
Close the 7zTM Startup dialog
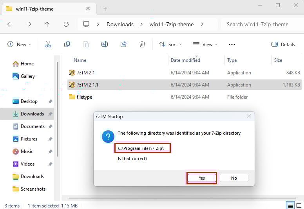pyautogui.click(x=248, y=116)
